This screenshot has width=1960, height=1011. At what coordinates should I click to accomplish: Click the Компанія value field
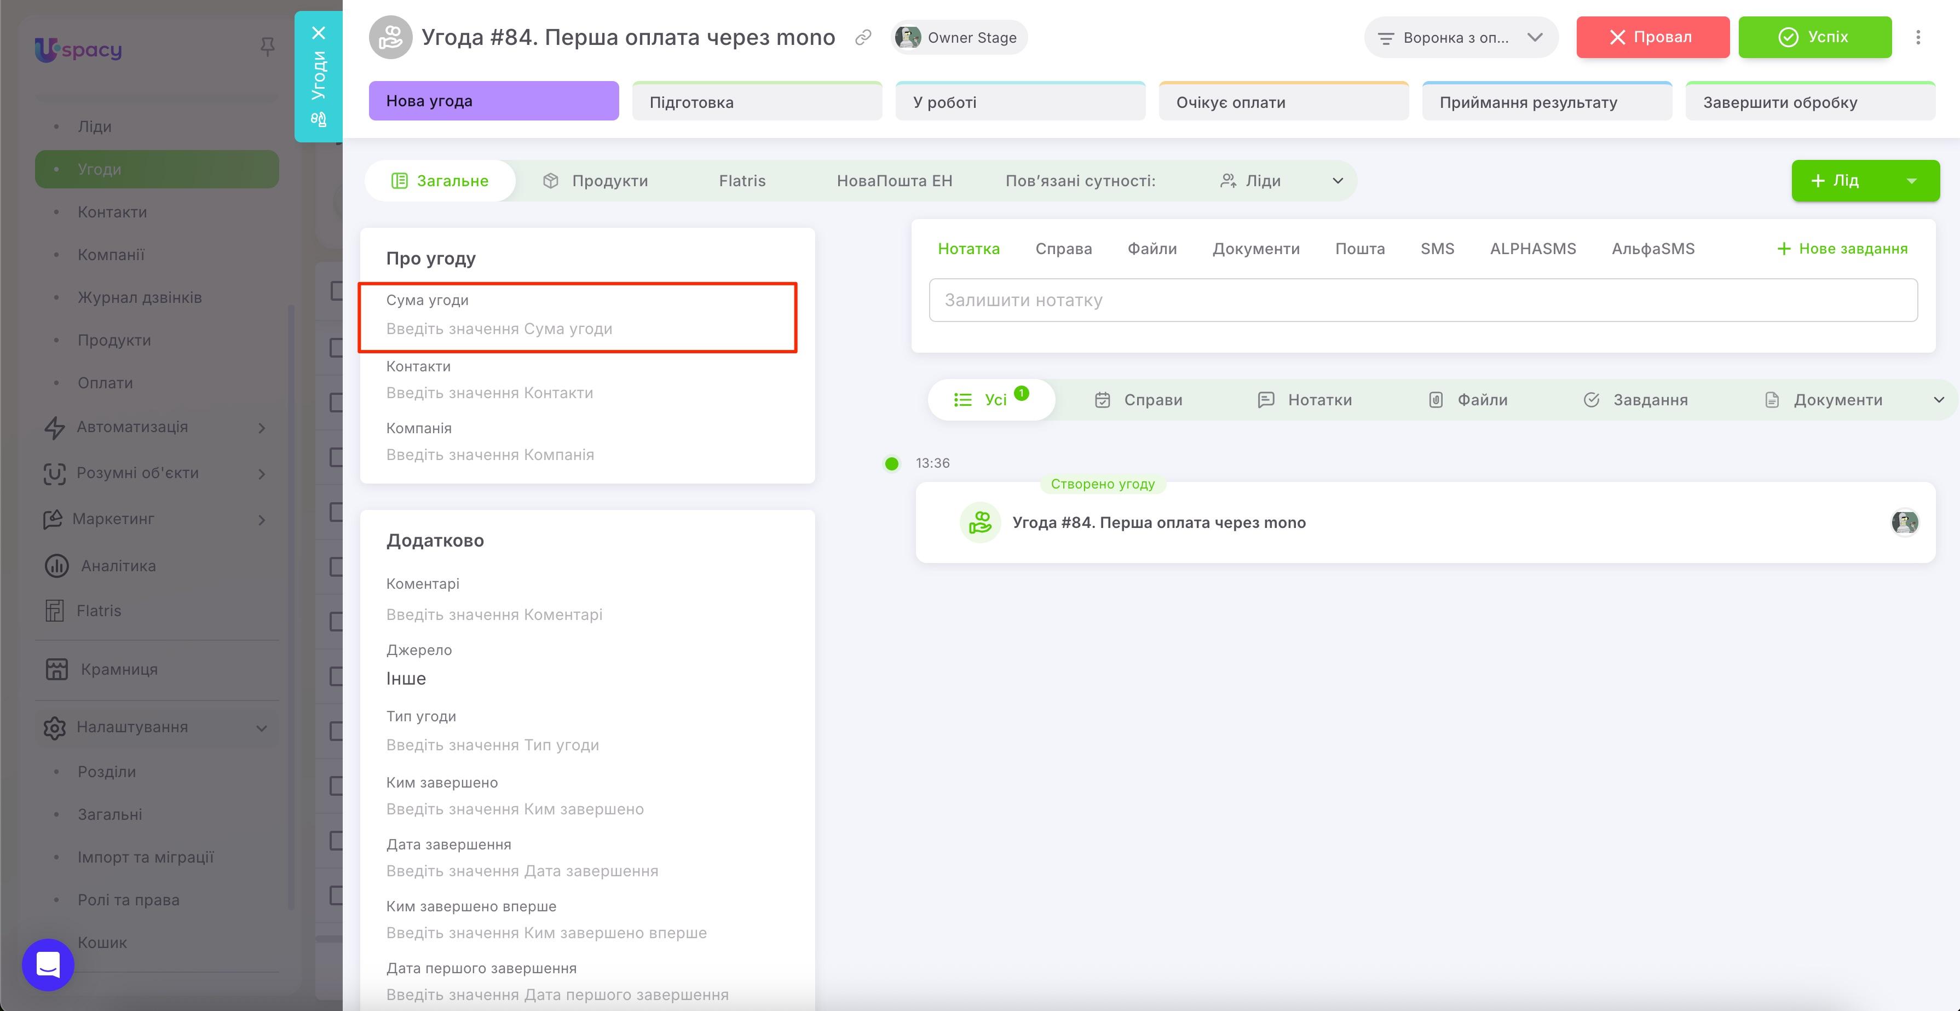click(x=490, y=455)
